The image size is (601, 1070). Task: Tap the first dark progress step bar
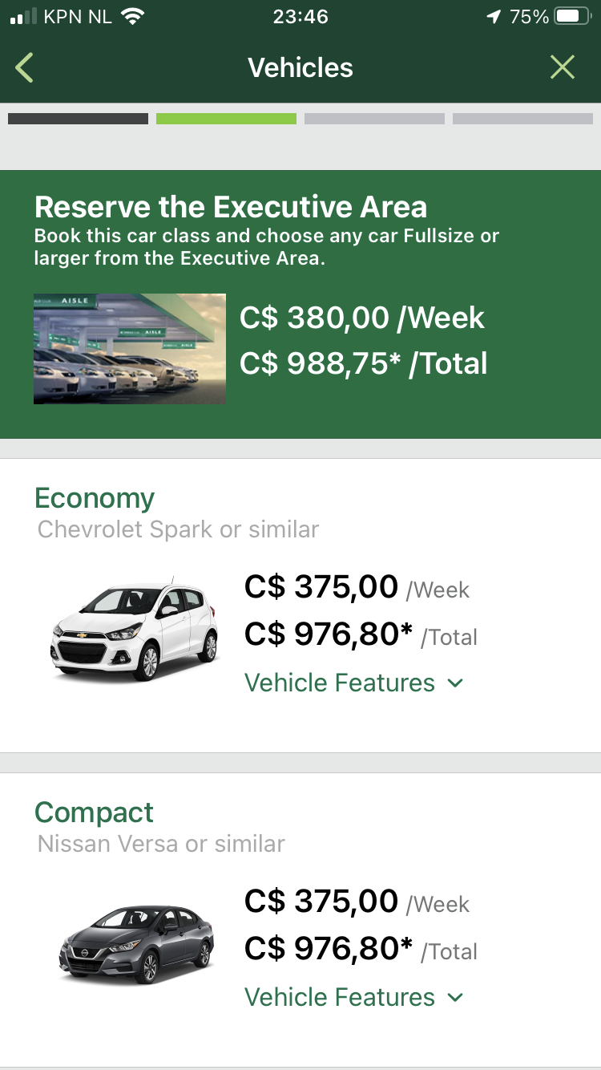click(78, 119)
